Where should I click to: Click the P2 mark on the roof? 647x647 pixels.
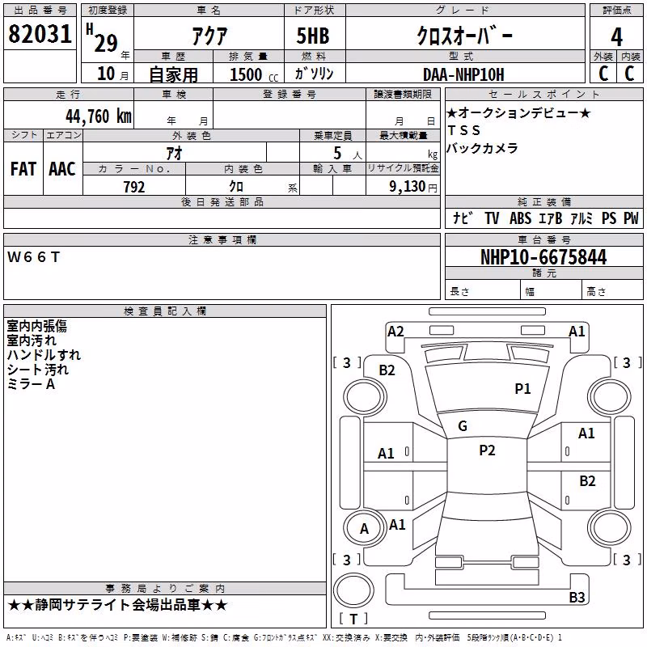tap(487, 450)
